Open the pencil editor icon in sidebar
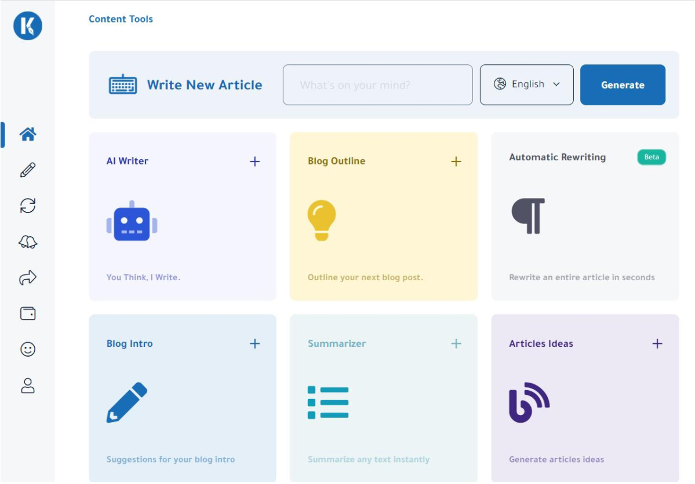Screen dimensions: 695x484 28,170
